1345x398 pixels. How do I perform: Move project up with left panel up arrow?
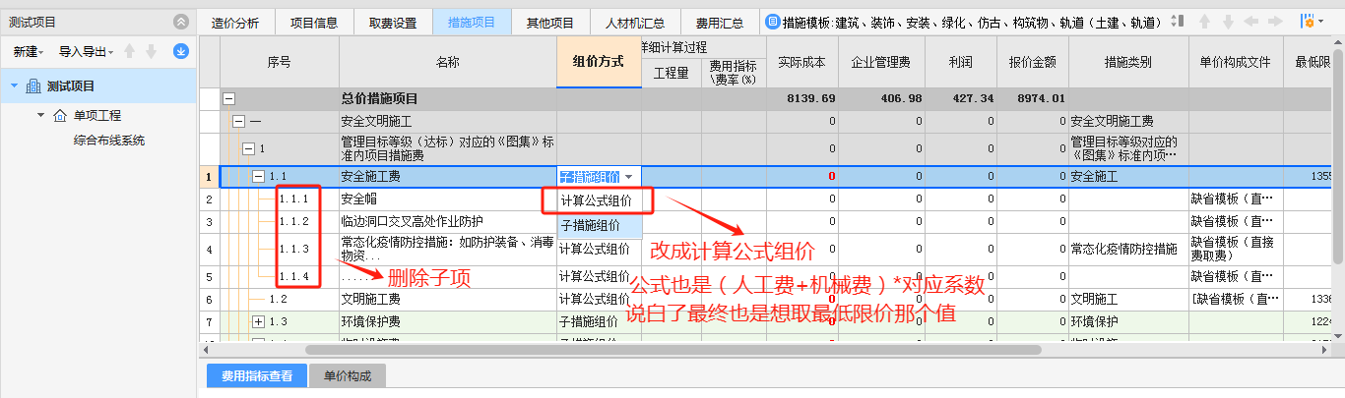pos(130,51)
